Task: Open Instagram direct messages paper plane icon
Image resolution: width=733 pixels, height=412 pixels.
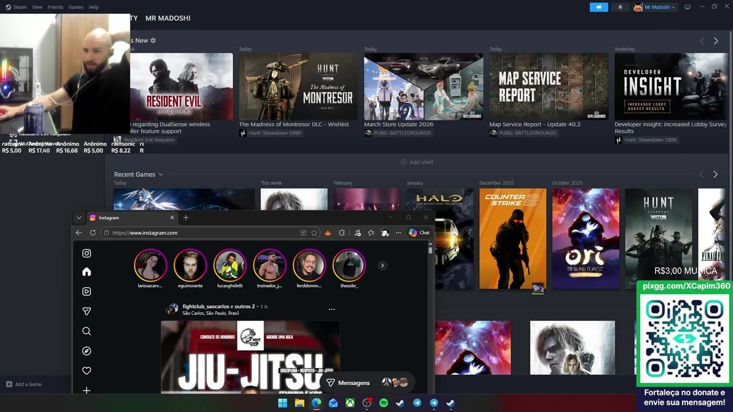Action: click(x=86, y=311)
